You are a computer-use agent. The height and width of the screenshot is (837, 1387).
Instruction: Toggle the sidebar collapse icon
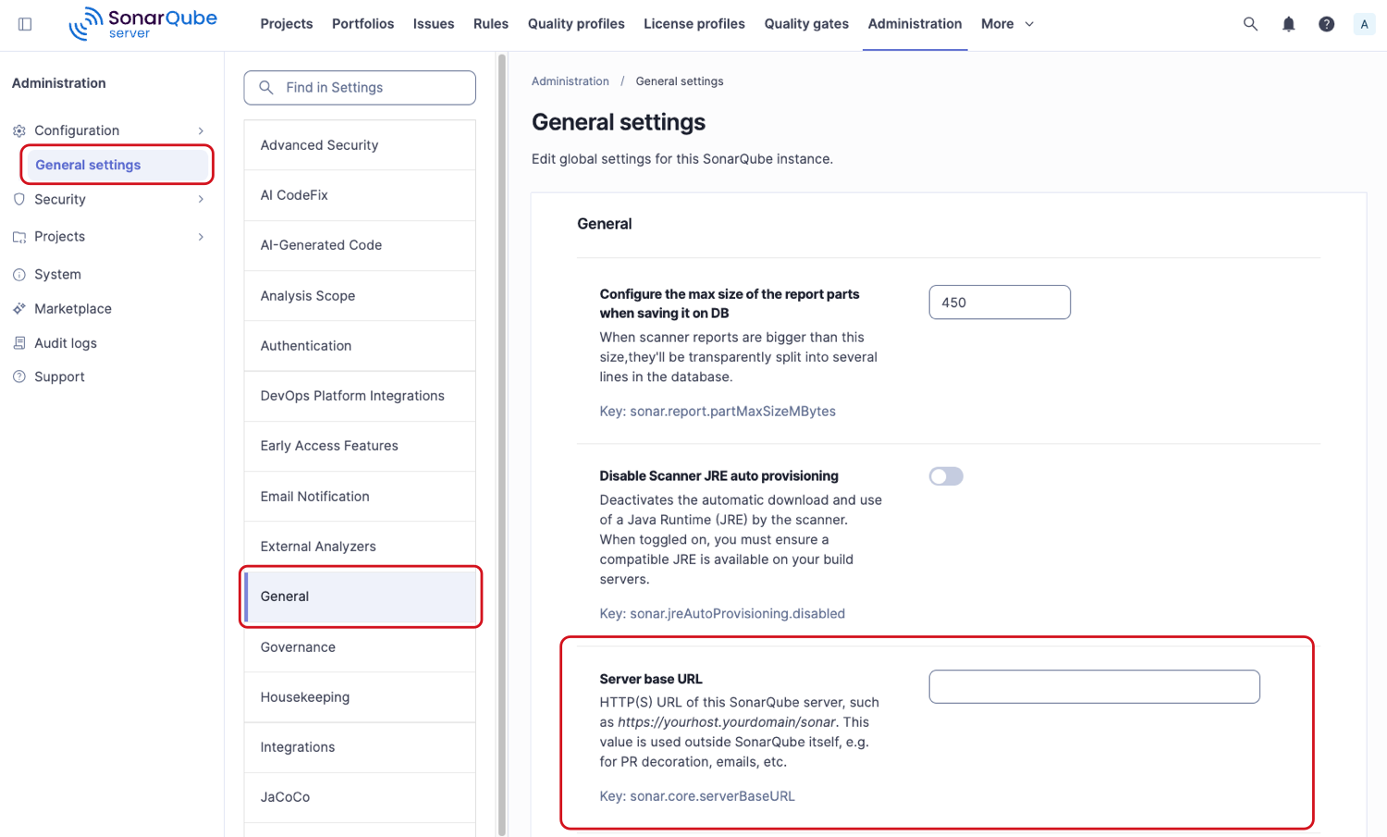point(25,24)
